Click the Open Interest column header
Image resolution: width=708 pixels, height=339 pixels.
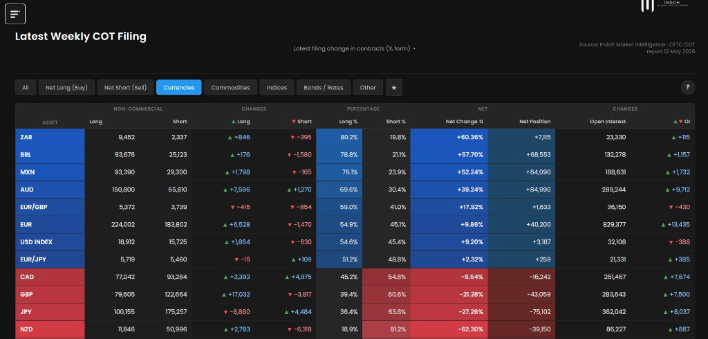608,122
